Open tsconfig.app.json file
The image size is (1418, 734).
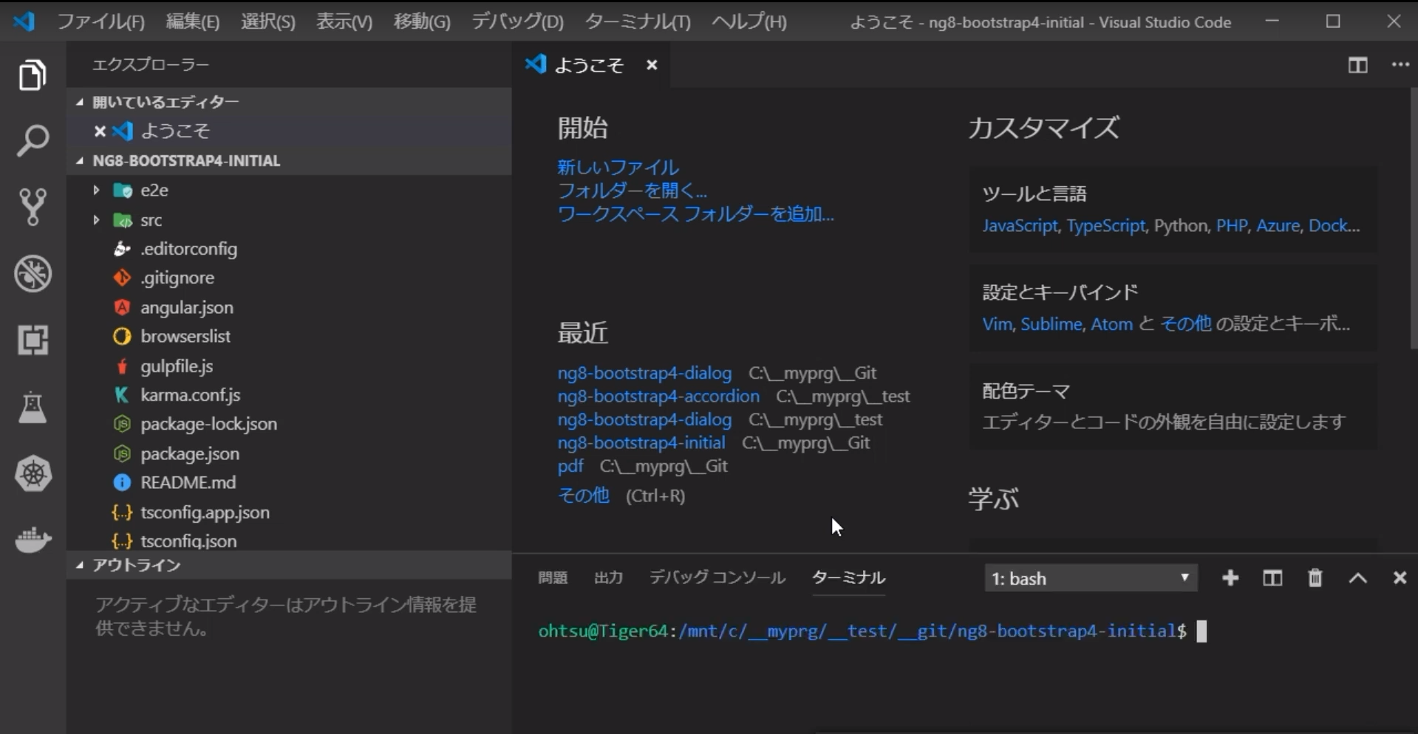(x=205, y=512)
